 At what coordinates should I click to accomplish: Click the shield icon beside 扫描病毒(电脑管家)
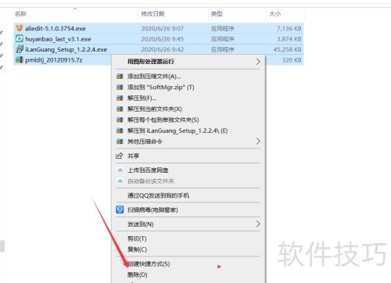[x=120, y=210]
